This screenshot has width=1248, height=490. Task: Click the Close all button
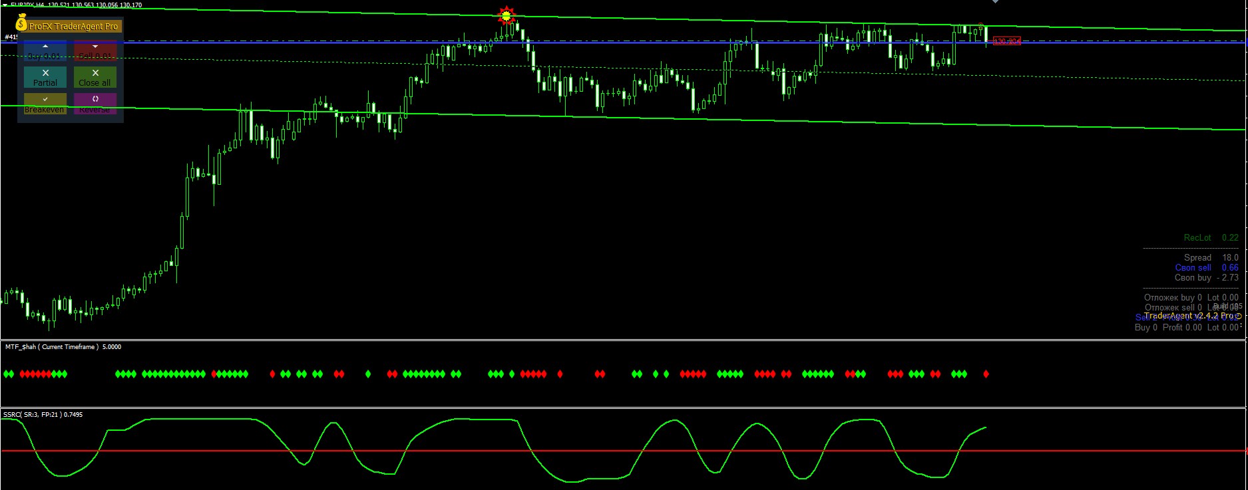click(95, 77)
